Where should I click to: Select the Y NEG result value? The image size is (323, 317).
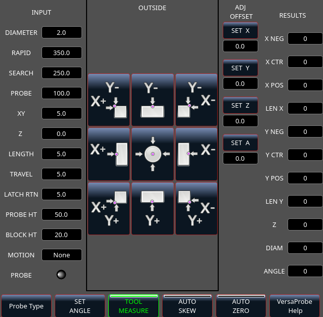[305, 131]
